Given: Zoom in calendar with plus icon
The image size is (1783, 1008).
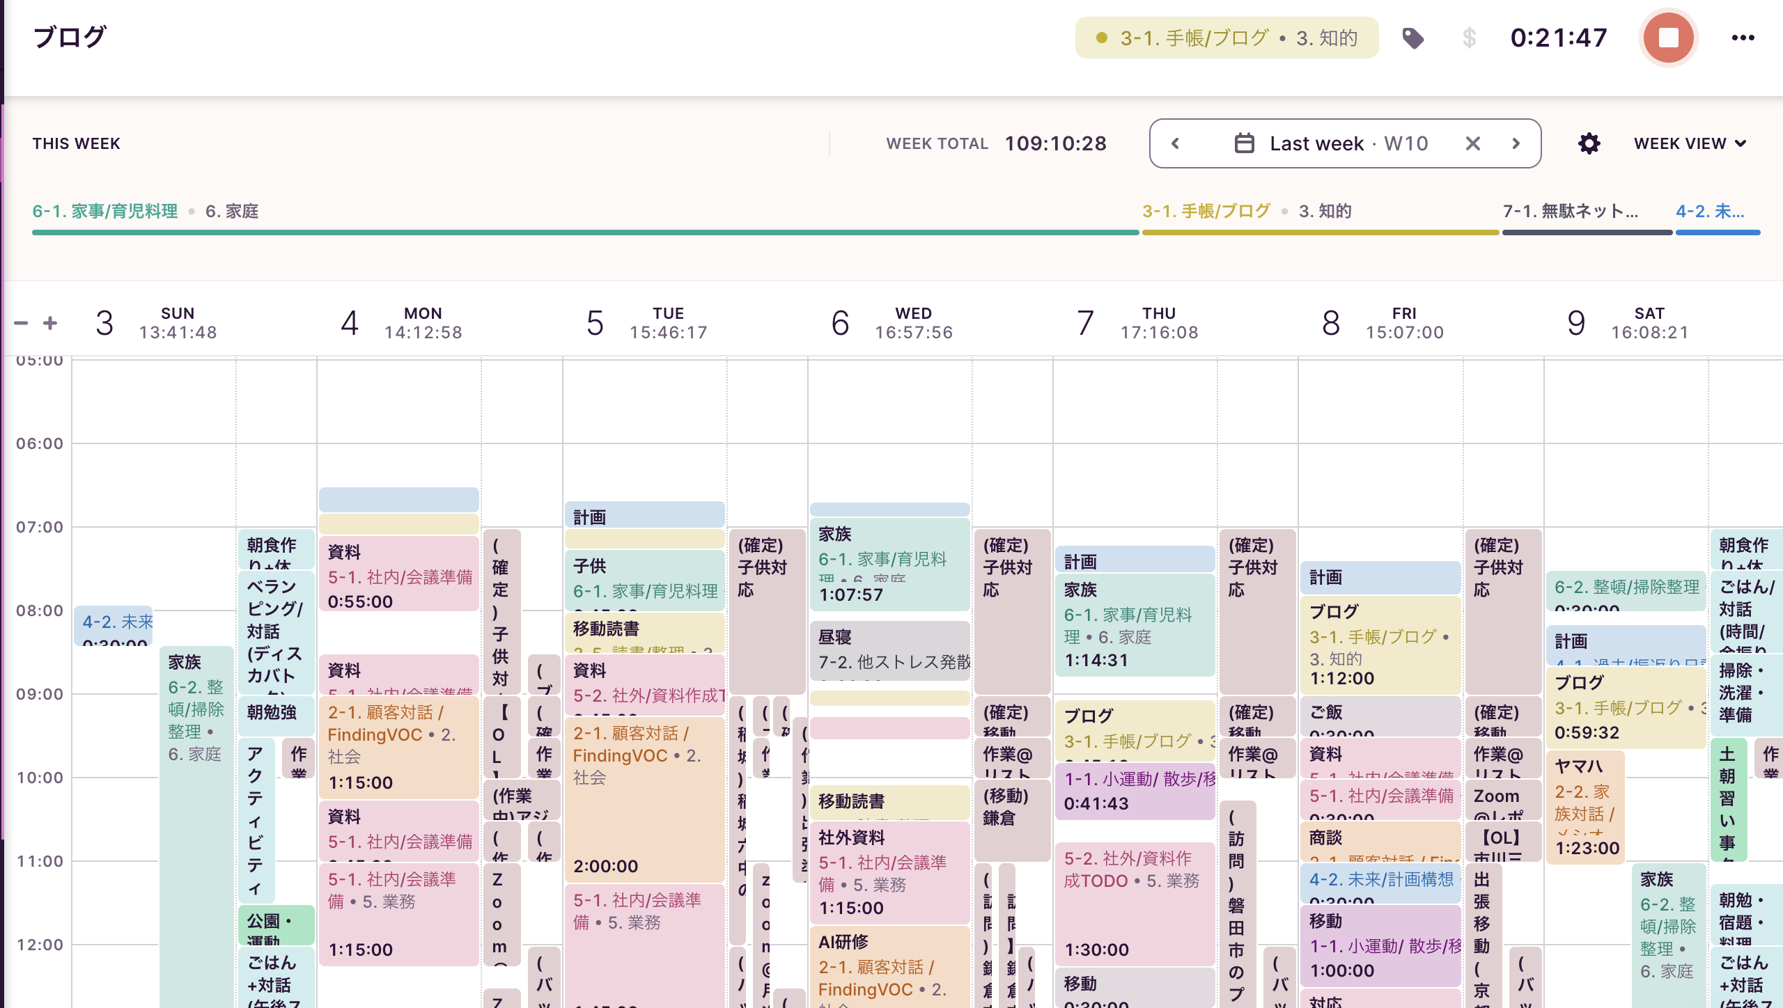Looking at the screenshot, I should coord(50,323).
